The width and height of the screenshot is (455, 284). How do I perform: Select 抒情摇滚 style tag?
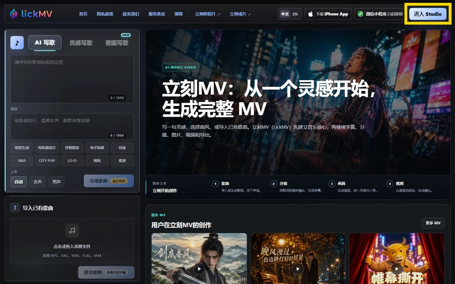(72, 148)
